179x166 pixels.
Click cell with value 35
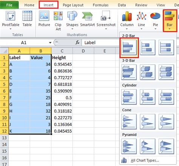coord(41,91)
